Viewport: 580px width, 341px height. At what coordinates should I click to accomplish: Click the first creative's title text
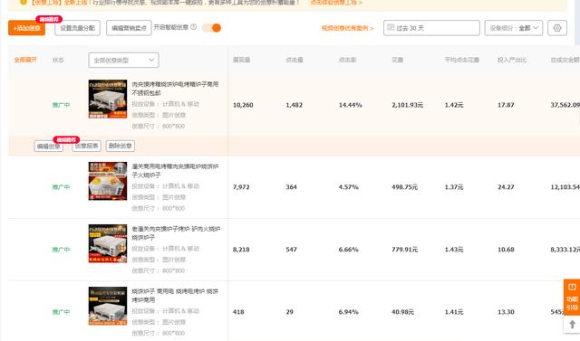(175, 89)
